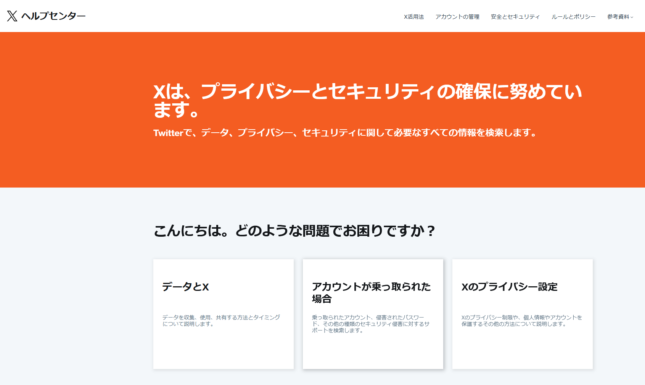Click the hero title about プライバシーとセキュリティの確保
Image resolution: width=645 pixels, height=385 pixels.
pyautogui.click(x=368, y=101)
